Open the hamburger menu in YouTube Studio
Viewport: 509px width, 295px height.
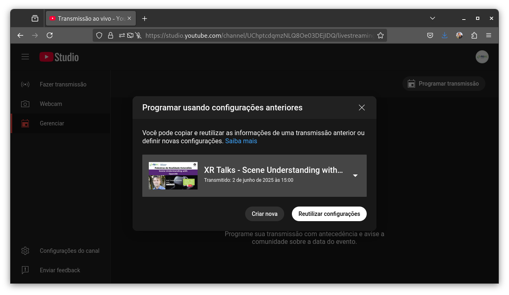pos(25,57)
